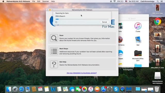The height and width of the screenshot is (93, 165).
Task: Click the battery status indicator
Action: pyautogui.click(x=120, y=1)
